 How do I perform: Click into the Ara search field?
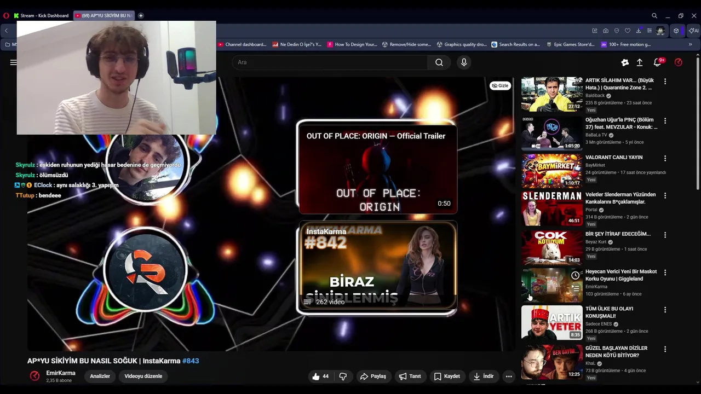tap(330, 62)
